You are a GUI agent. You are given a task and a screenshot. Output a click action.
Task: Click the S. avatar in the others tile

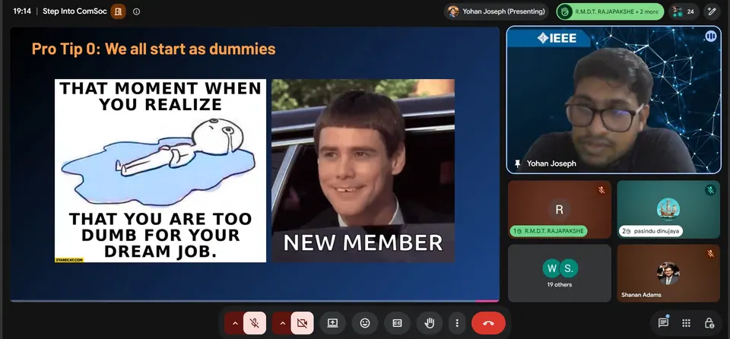(x=569, y=268)
